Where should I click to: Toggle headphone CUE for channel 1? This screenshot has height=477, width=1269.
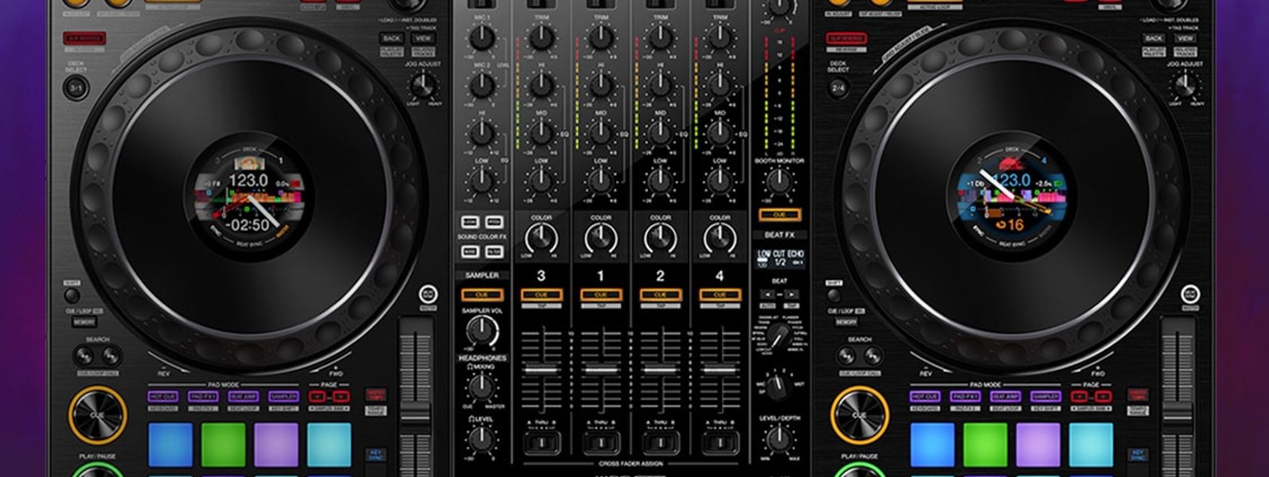click(601, 295)
